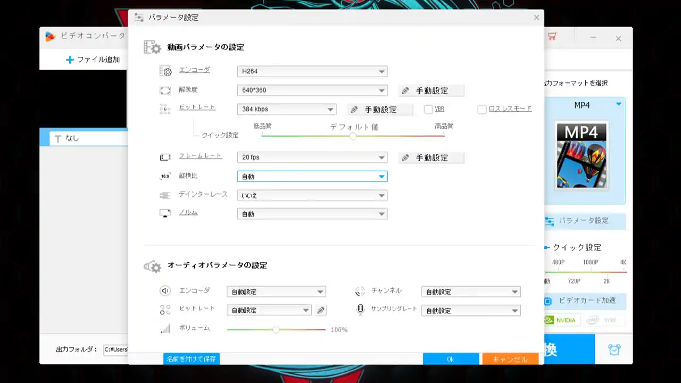Viewport: 681px width, 383px height.
Task: Click the microphone icon beside サンプリングレート
Action: [360, 309]
